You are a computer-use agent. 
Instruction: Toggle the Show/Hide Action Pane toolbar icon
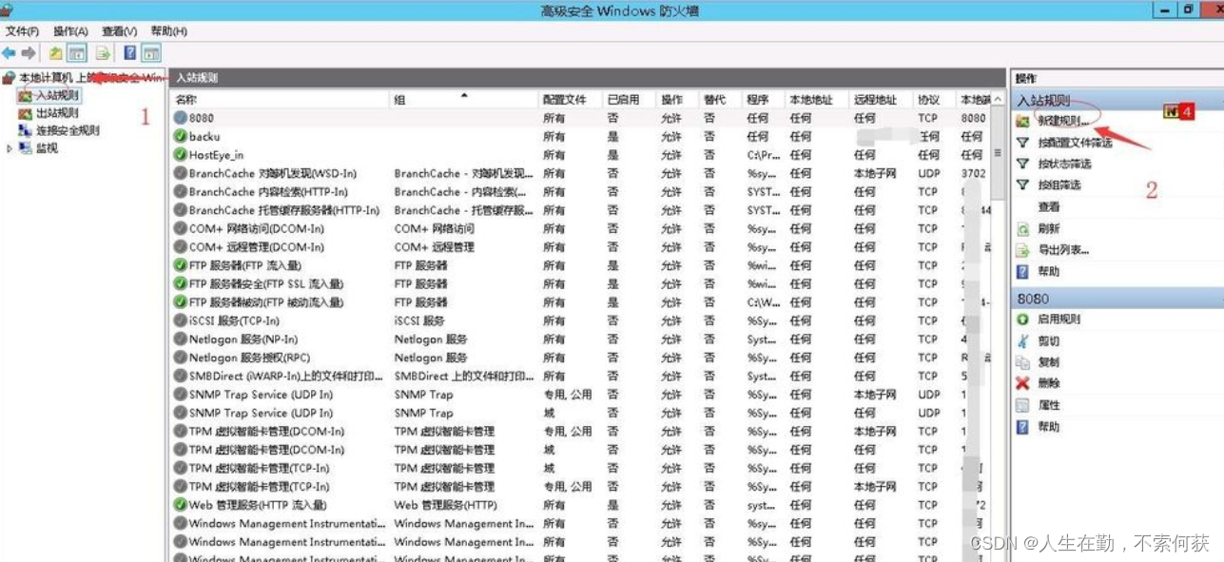(x=151, y=53)
